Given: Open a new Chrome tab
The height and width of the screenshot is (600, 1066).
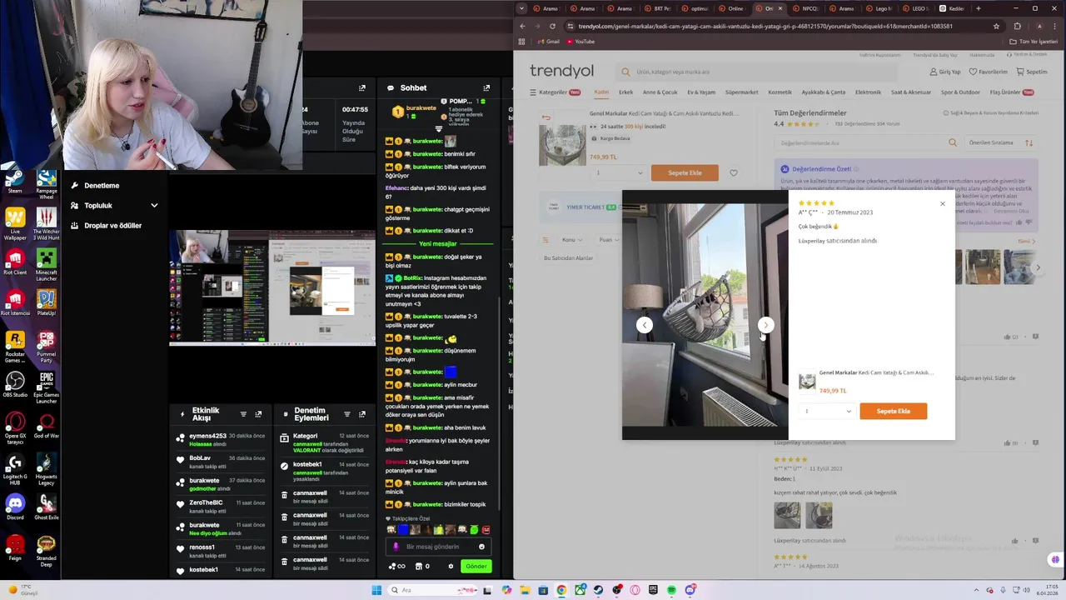Looking at the screenshot, I should point(978,8).
